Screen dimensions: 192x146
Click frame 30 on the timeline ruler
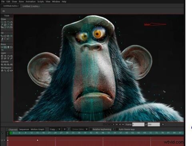click(x=67, y=133)
